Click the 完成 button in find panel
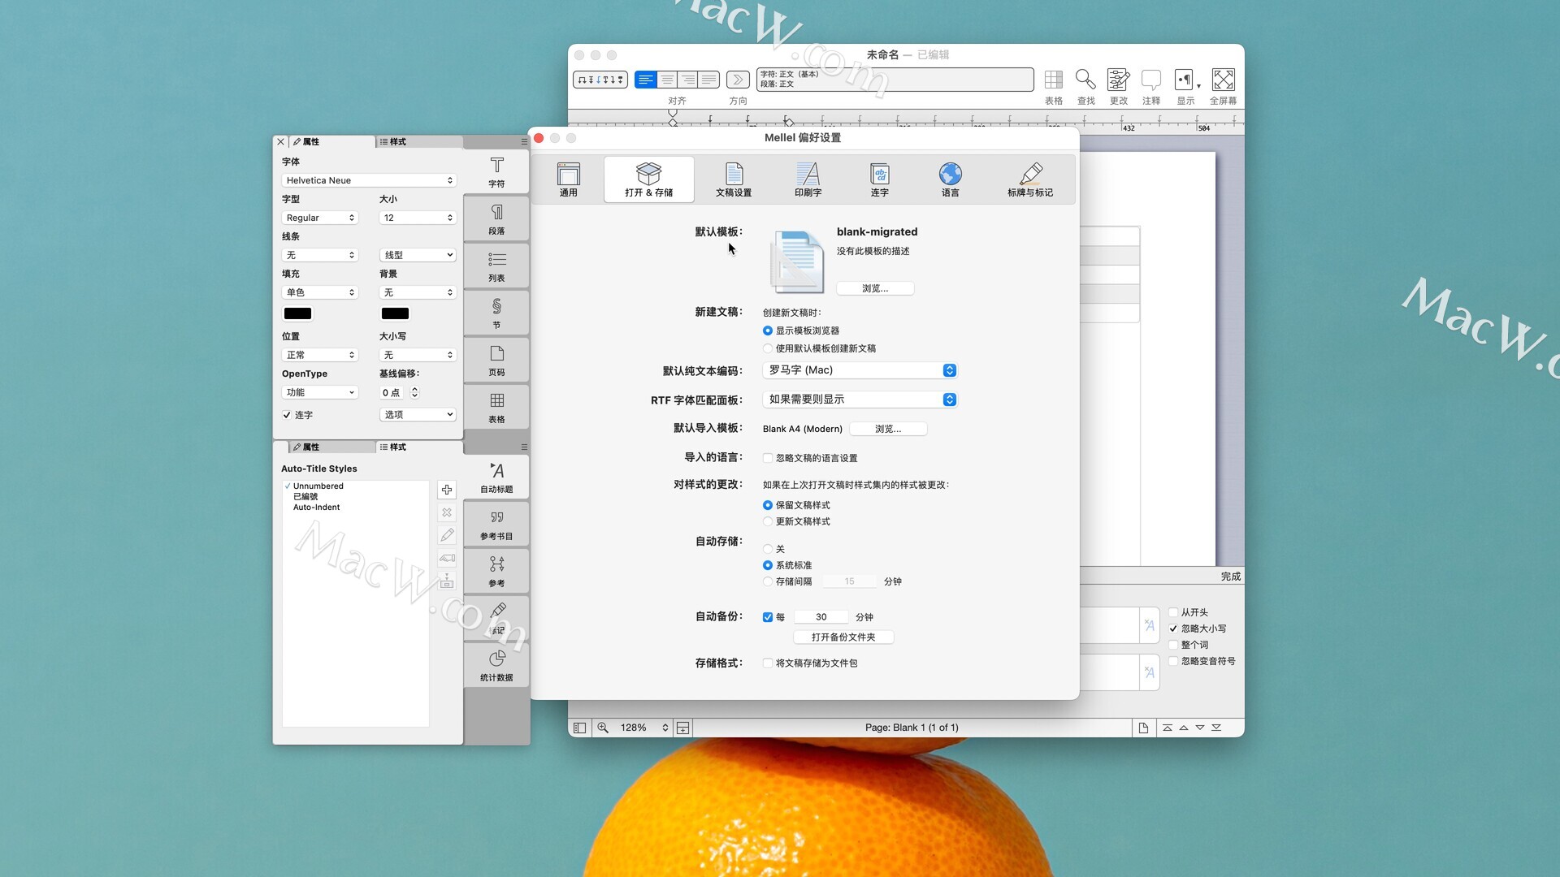 tap(1230, 577)
